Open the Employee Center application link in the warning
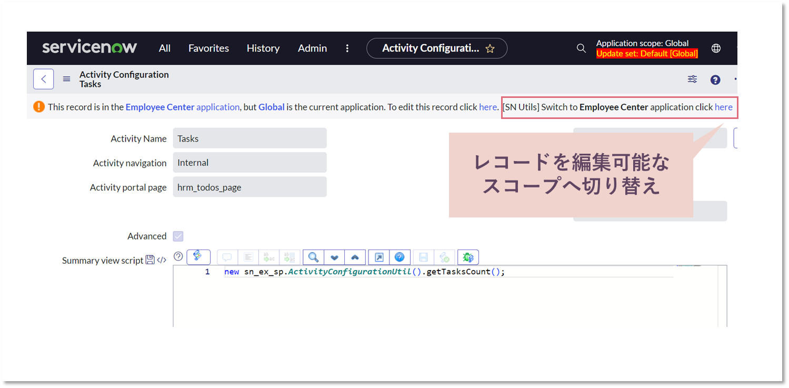The height and width of the screenshot is (388, 789). tap(159, 107)
